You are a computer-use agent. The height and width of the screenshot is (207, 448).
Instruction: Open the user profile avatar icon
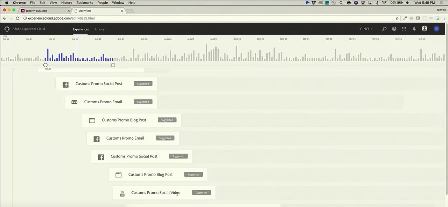425,29
